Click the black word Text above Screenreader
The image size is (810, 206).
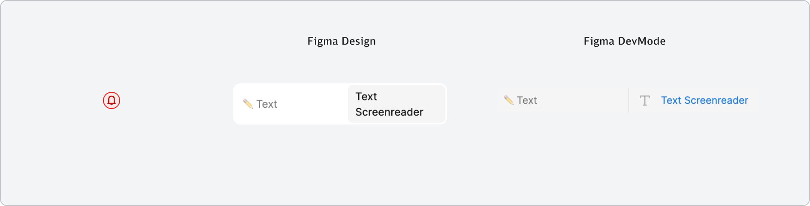366,97
